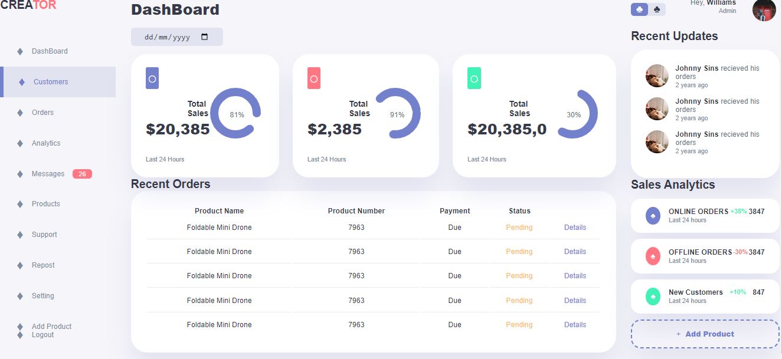Switch to the highlighted light theme toggle

point(640,9)
